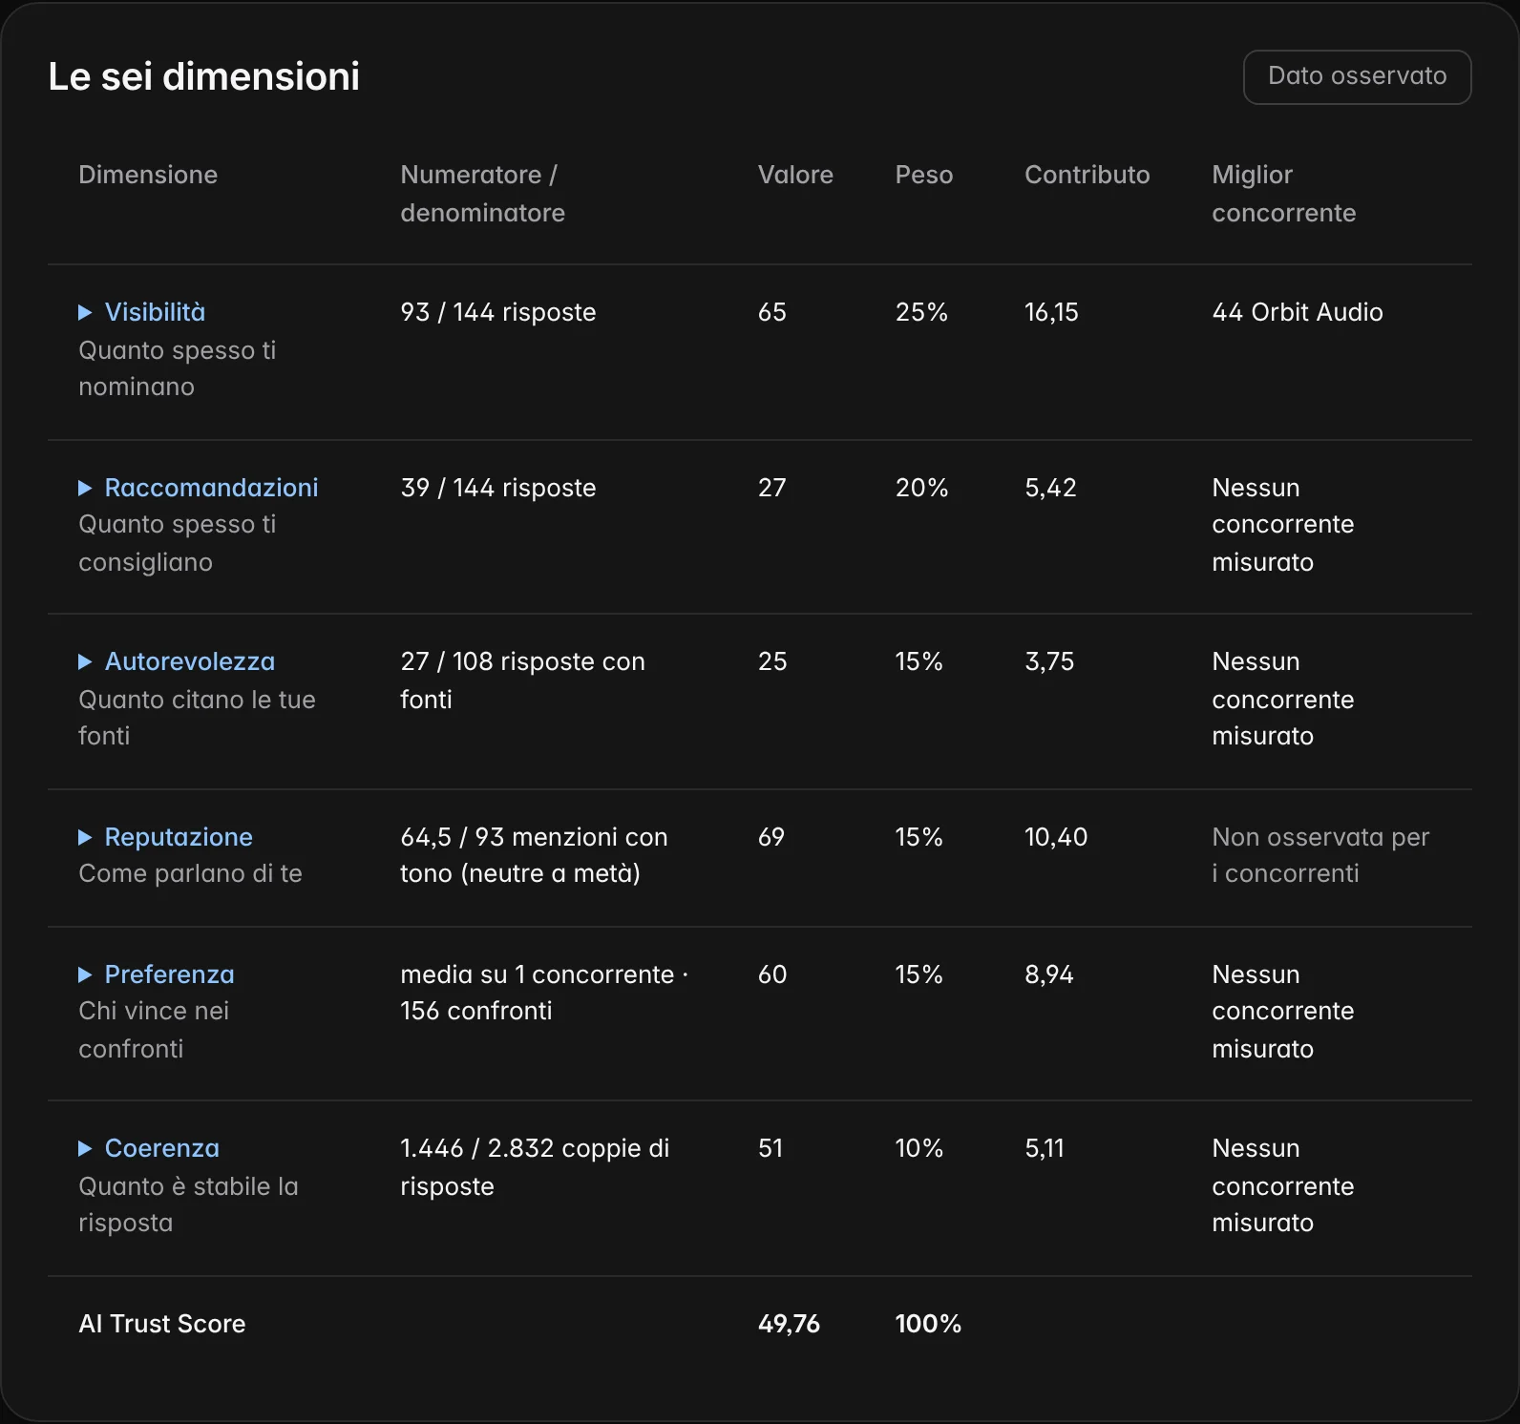Select "93 / 144 risposte" cell
The height and width of the screenshot is (1424, 1520).
497,312
